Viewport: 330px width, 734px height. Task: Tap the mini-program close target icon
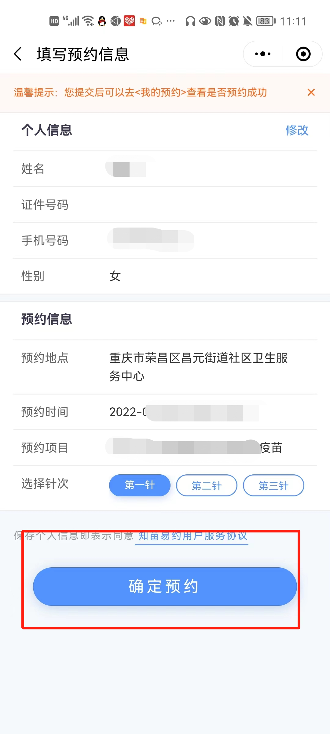(303, 54)
